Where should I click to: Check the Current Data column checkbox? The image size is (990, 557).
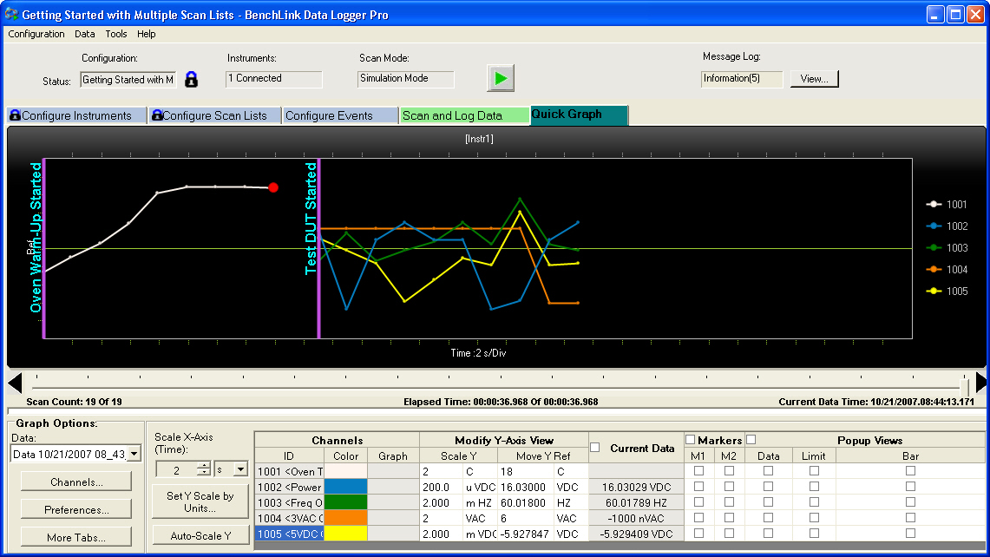tap(595, 448)
